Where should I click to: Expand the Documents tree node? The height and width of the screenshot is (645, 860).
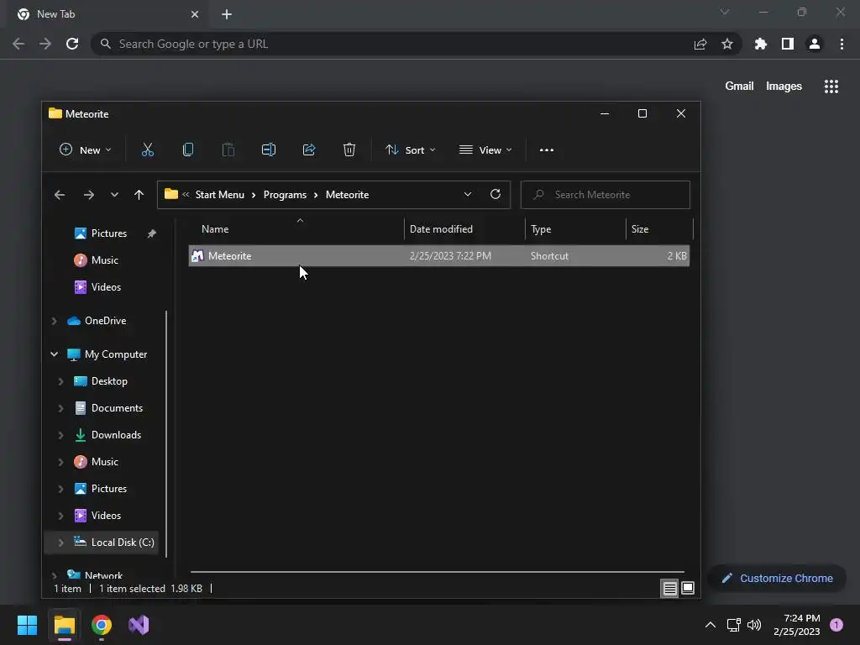(x=60, y=408)
